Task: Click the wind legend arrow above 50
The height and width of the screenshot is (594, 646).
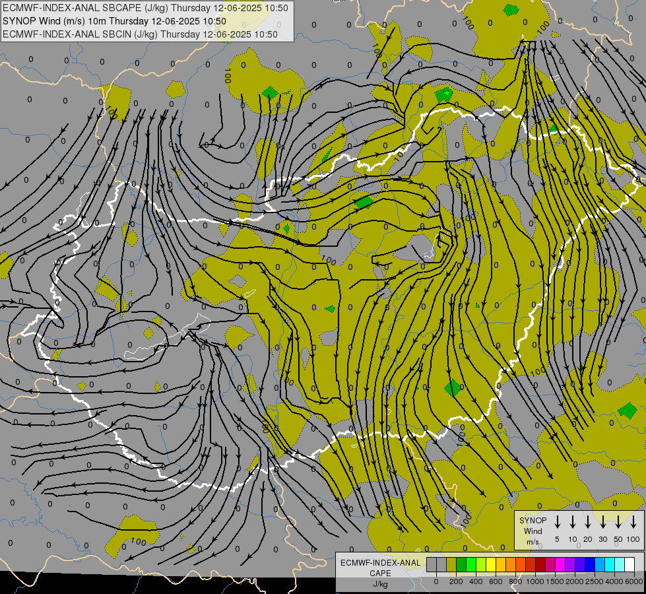Action: pyautogui.click(x=618, y=522)
